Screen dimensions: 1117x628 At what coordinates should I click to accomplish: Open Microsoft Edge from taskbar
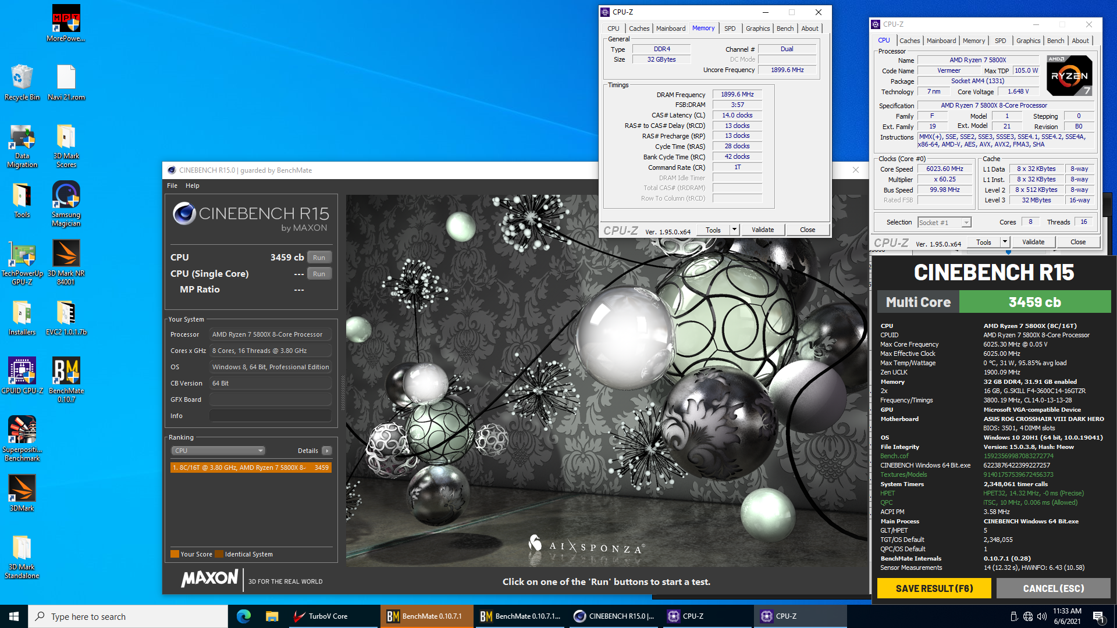(x=243, y=616)
